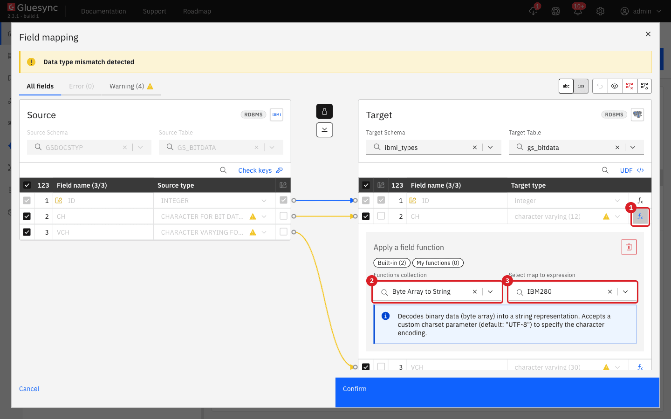Click the auto-map refresh mappings icon
Viewport: 671px width, 419px height.
point(644,86)
